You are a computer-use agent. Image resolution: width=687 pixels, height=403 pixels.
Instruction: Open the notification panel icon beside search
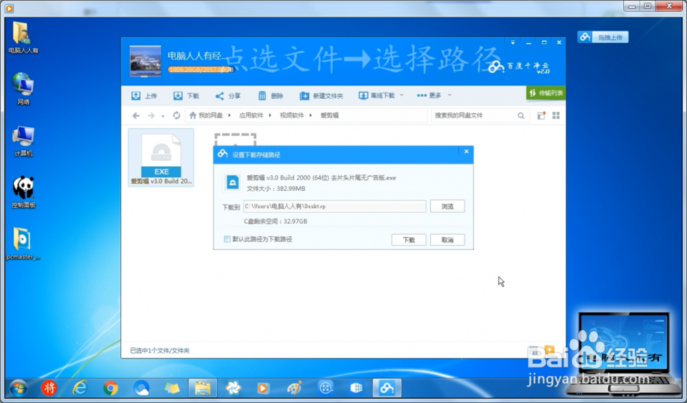(x=541, y=115)
